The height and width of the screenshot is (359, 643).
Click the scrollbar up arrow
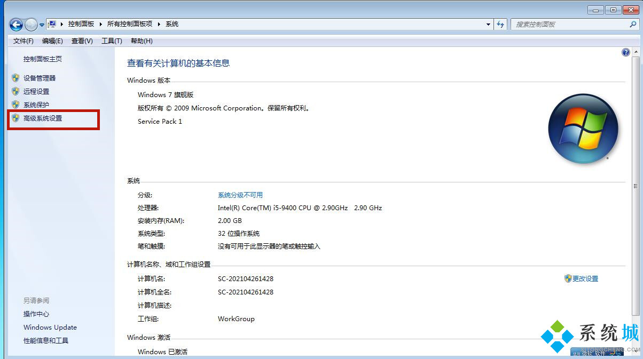pyautogui.click(x=636, y=51)
